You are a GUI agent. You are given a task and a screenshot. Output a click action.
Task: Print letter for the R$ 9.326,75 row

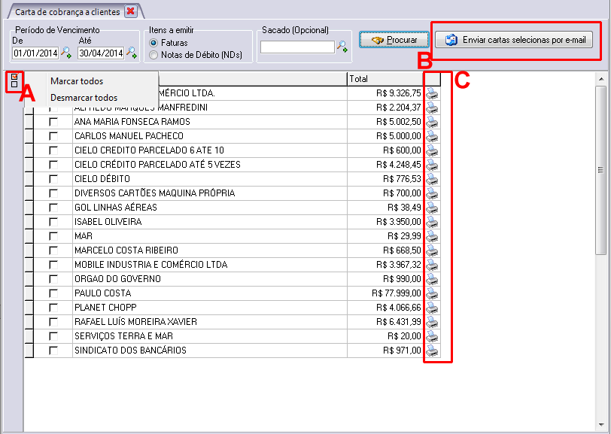pos(432,93)
